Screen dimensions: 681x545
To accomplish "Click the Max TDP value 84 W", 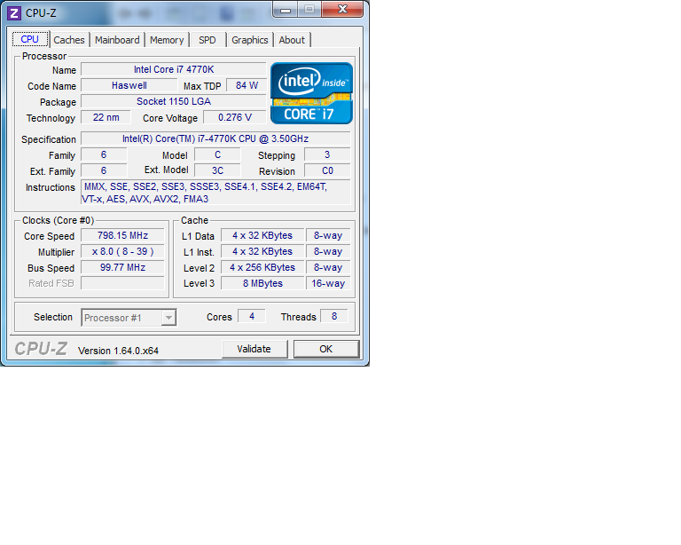I will (247, 85).
